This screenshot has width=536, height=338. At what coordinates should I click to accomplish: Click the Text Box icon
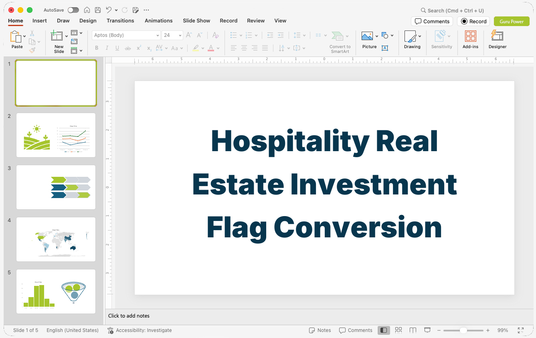[385, 48]
